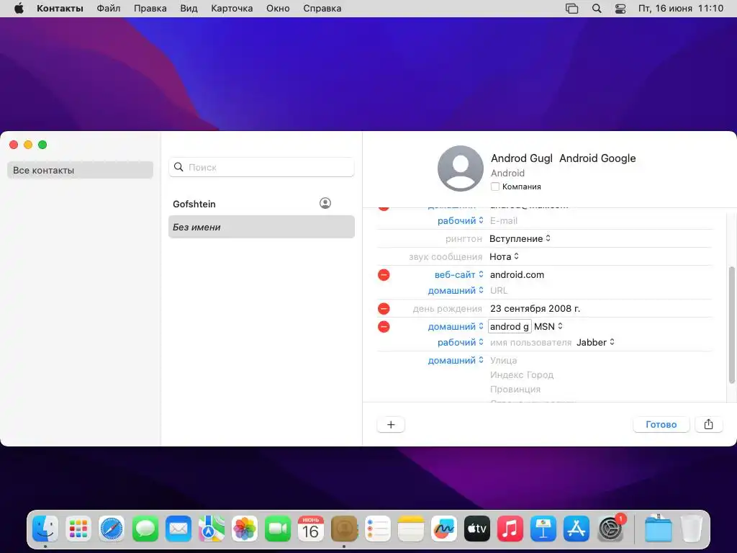Change the рабочий email label
Image resolution: width=737 pixels, height=553 pixels.
(x=460, y=220)
